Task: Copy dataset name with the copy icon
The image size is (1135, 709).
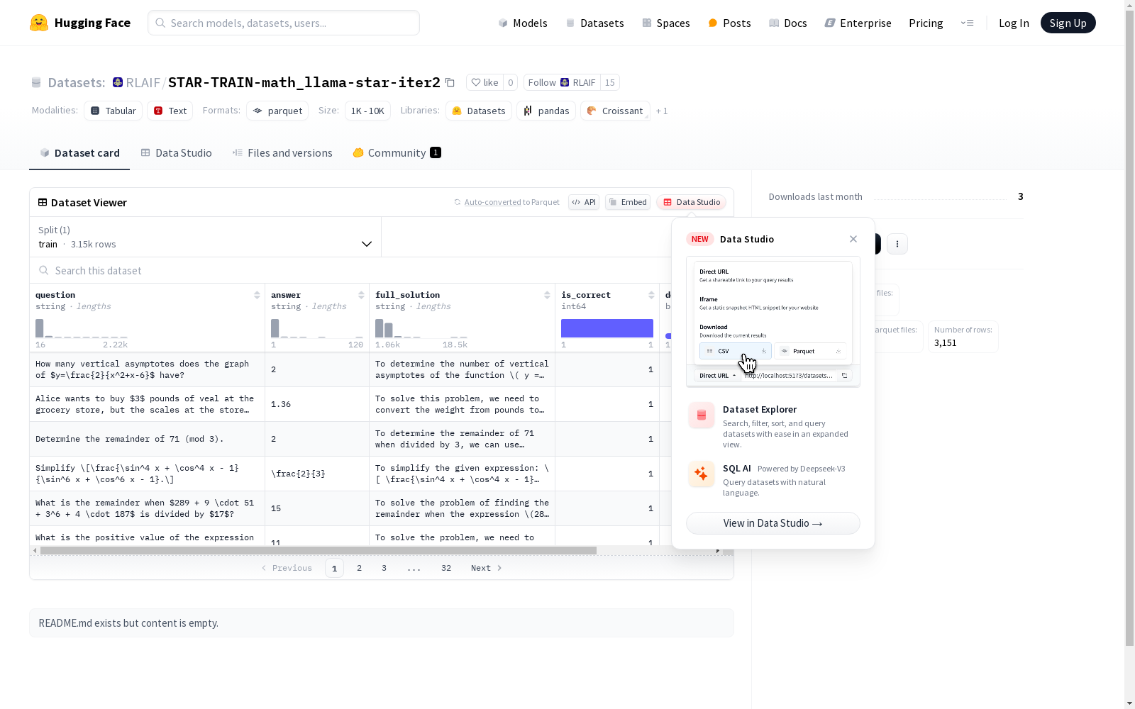Action: pos(450,82)
